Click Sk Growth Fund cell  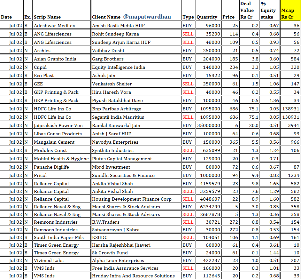(x=136, y=253)
